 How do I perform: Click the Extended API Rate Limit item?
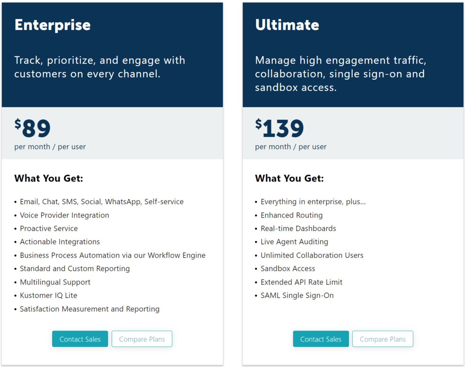point(302,282)
